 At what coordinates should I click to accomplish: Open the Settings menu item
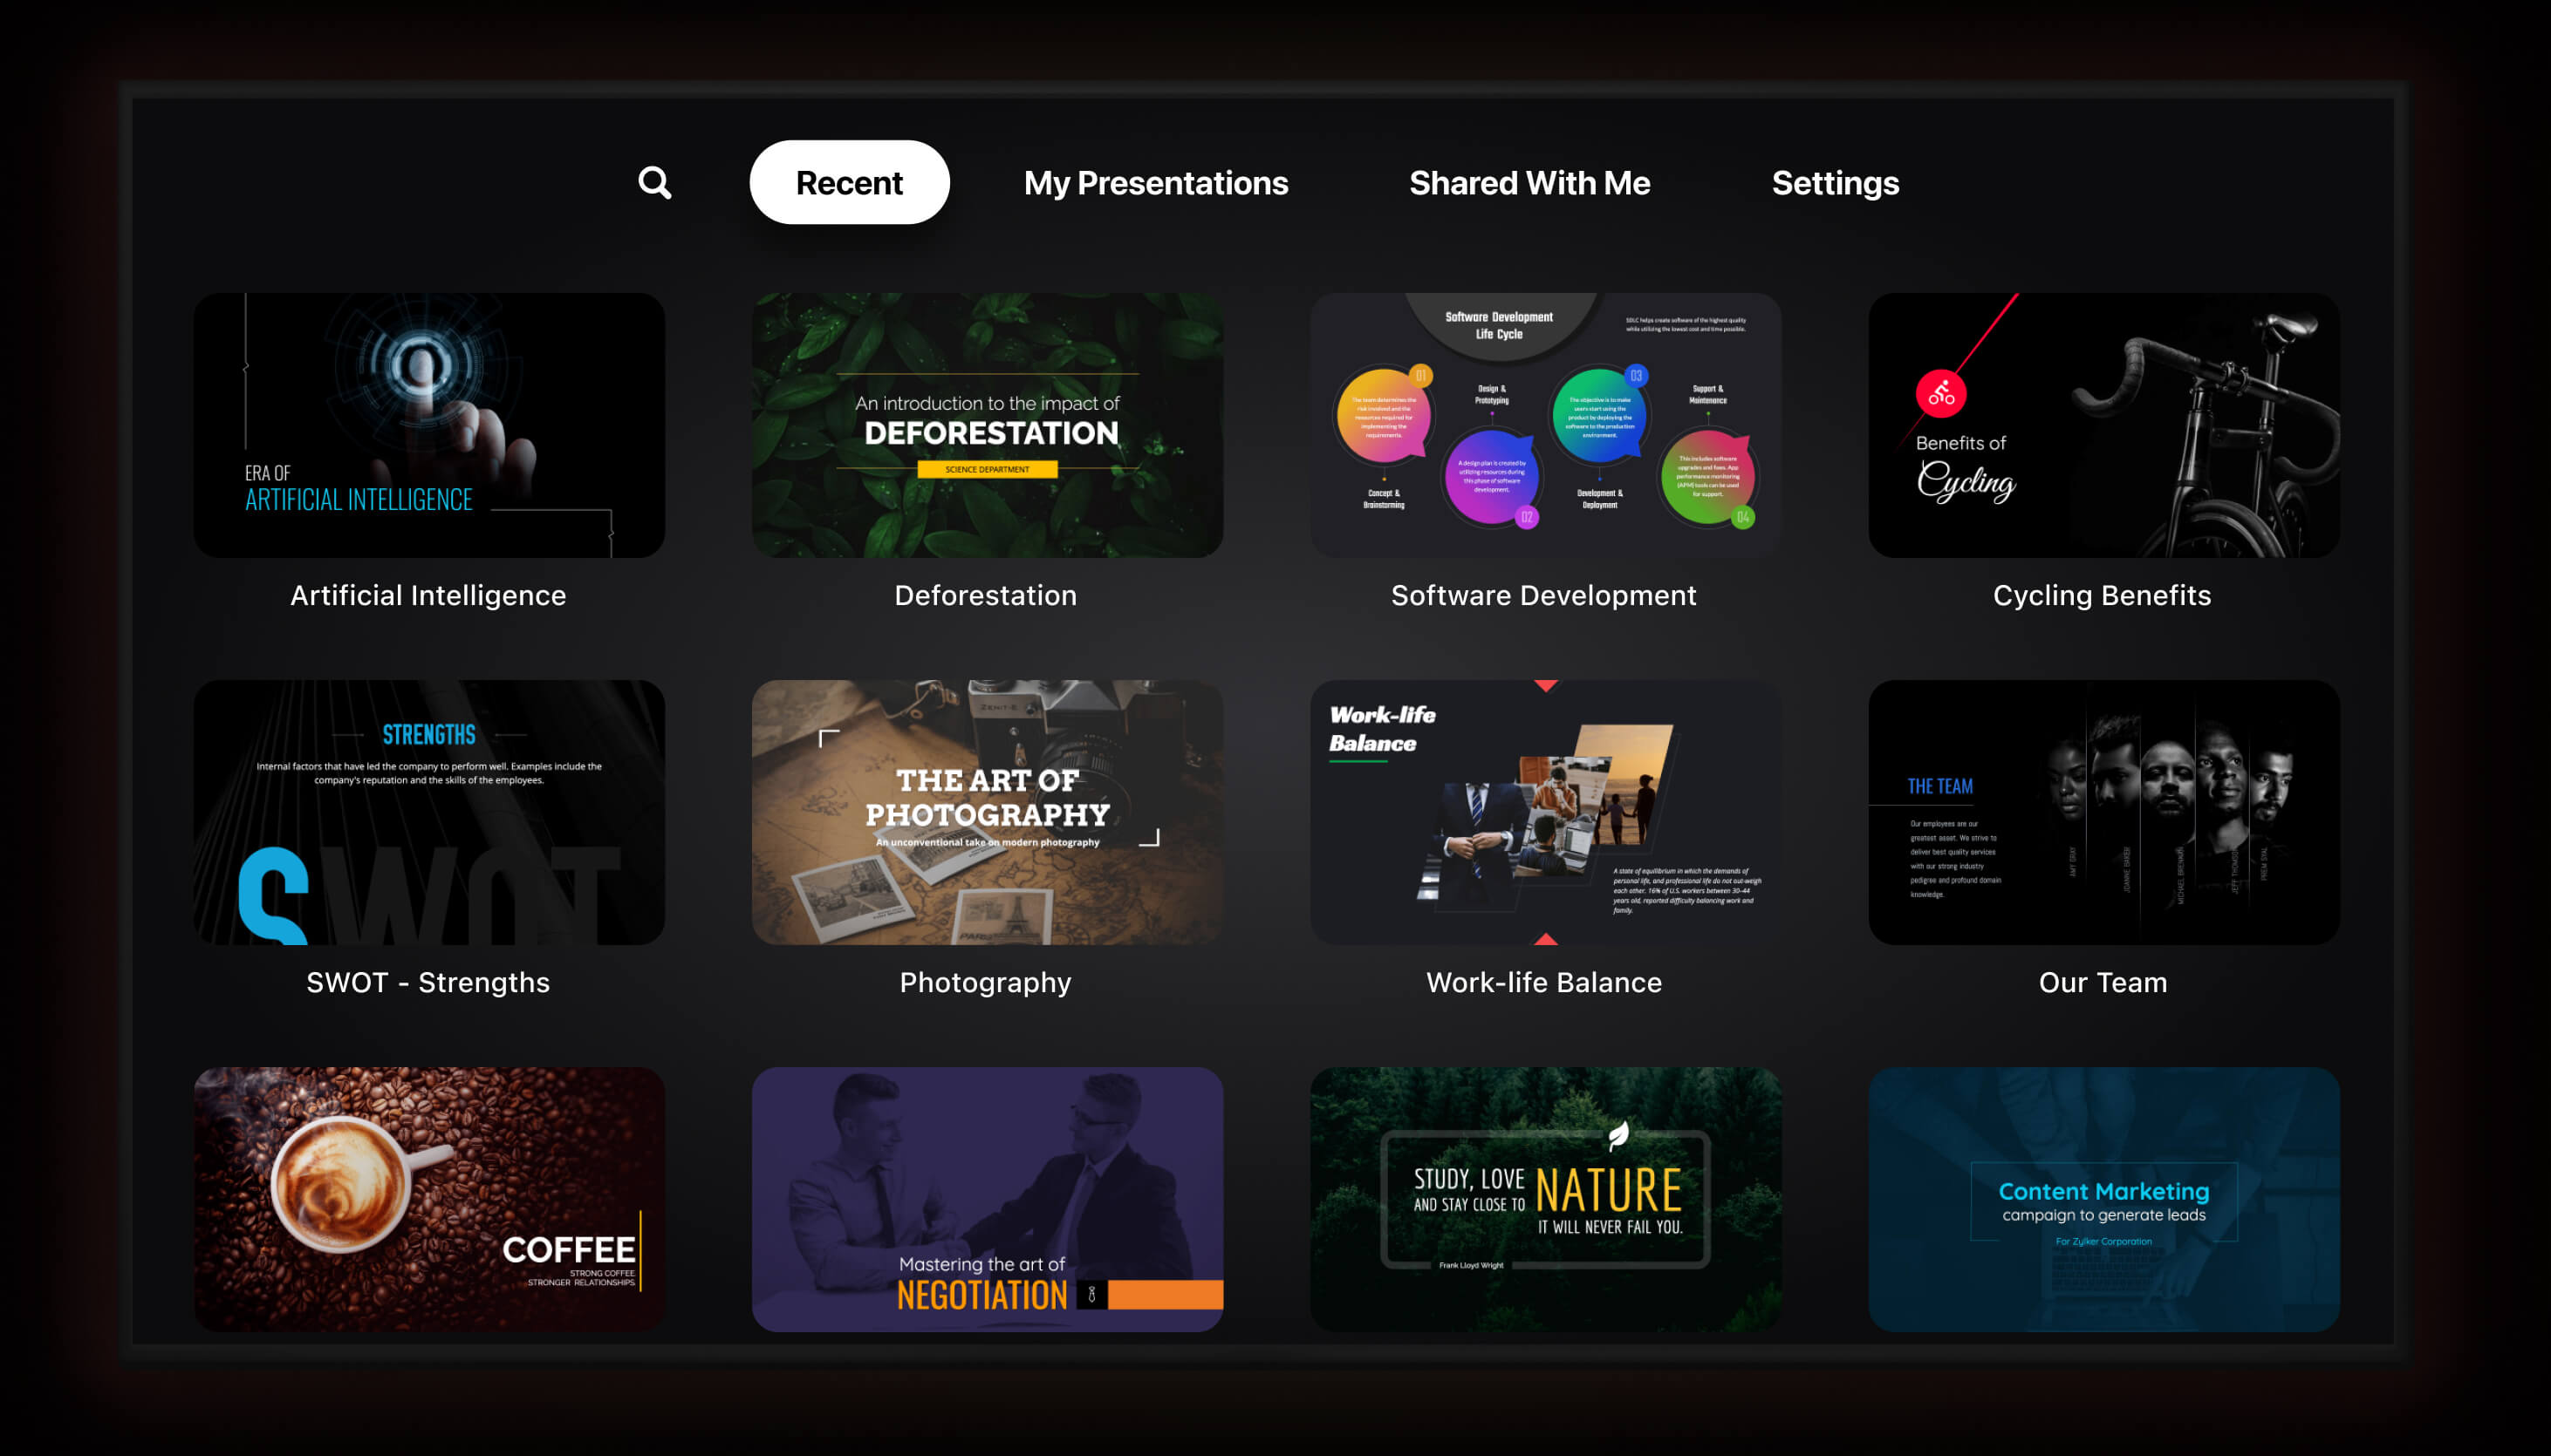tap(1833, 182)
